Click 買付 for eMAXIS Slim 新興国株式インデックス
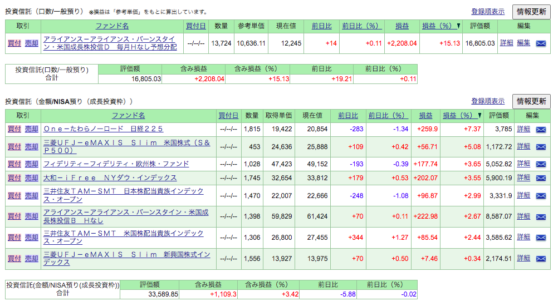Viewport: 558px width, 306px height. click(x=14, y=258)
